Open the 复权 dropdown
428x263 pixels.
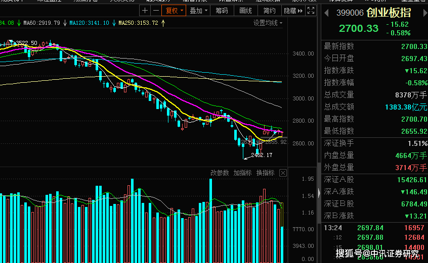tap(174, 11)
